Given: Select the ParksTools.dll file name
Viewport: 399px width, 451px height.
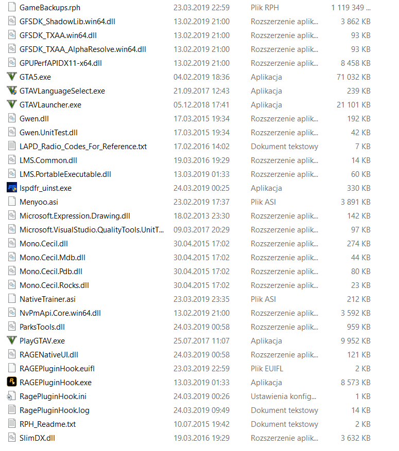Looking at the screenshot, I should (x=42, y=327).
